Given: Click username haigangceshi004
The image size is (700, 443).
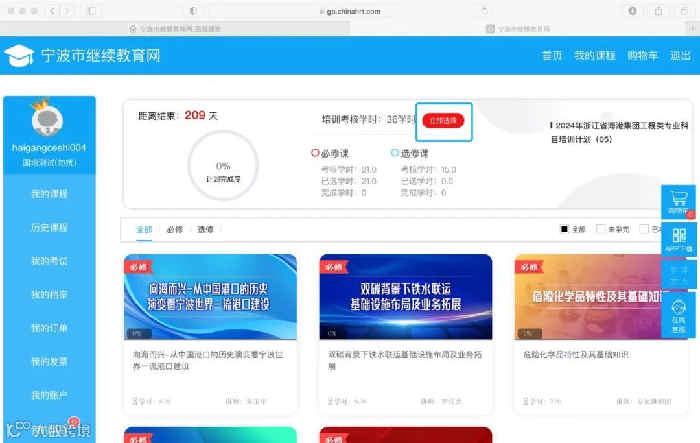Looking at the screenshot, I should pyautogui.click(x=49, y=148).
